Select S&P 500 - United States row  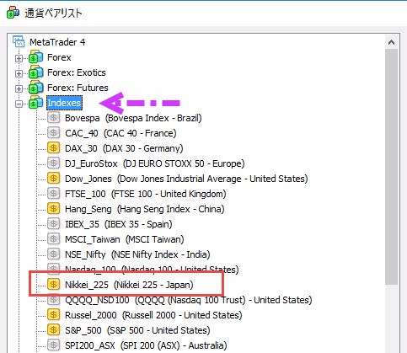(137, 330)
